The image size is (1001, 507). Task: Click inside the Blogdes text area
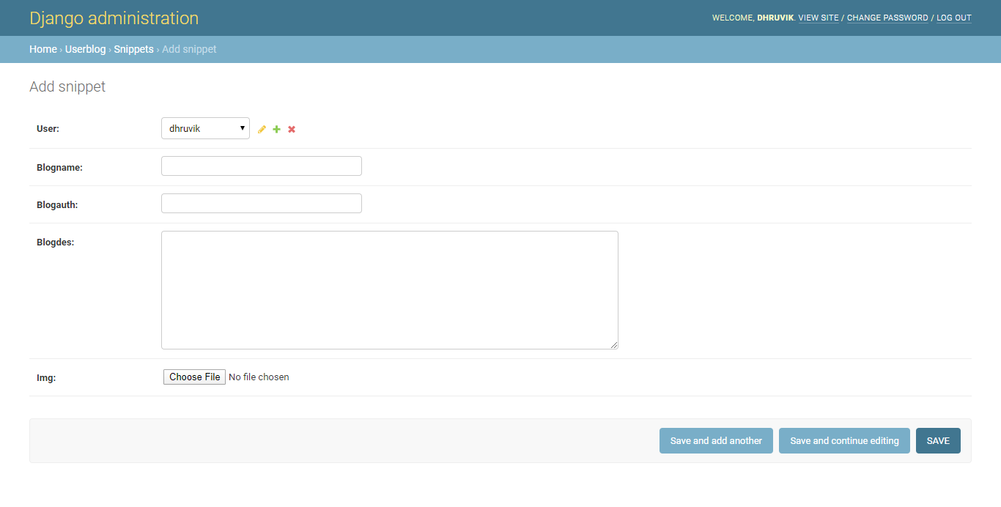click(x=390, y=290)
